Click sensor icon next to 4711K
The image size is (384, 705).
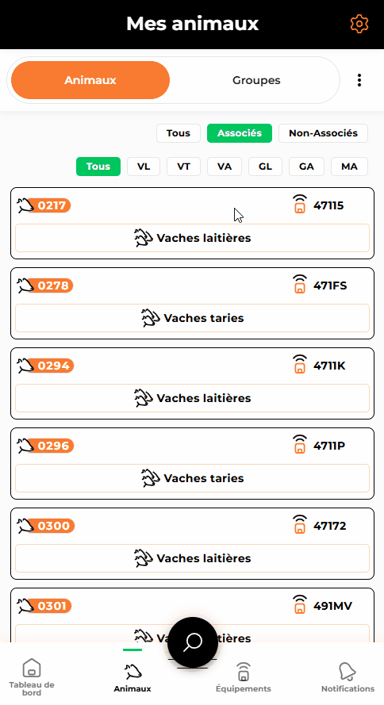click(x=300, y=364)
